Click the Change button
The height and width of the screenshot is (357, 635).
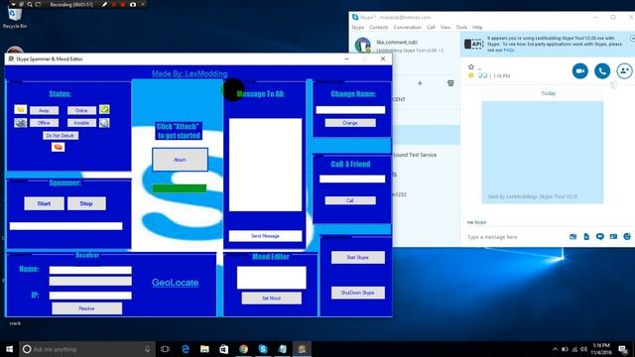tap(350, 123)
